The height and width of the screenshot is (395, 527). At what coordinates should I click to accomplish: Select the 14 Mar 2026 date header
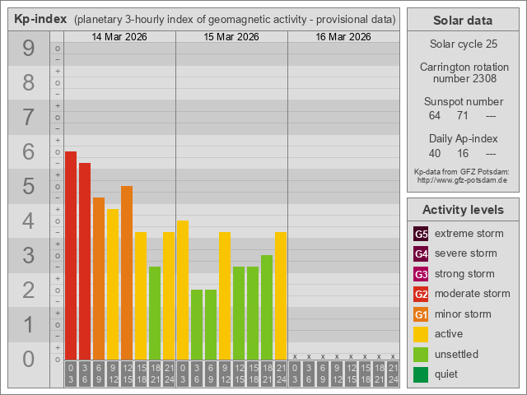tap(119, 37)
